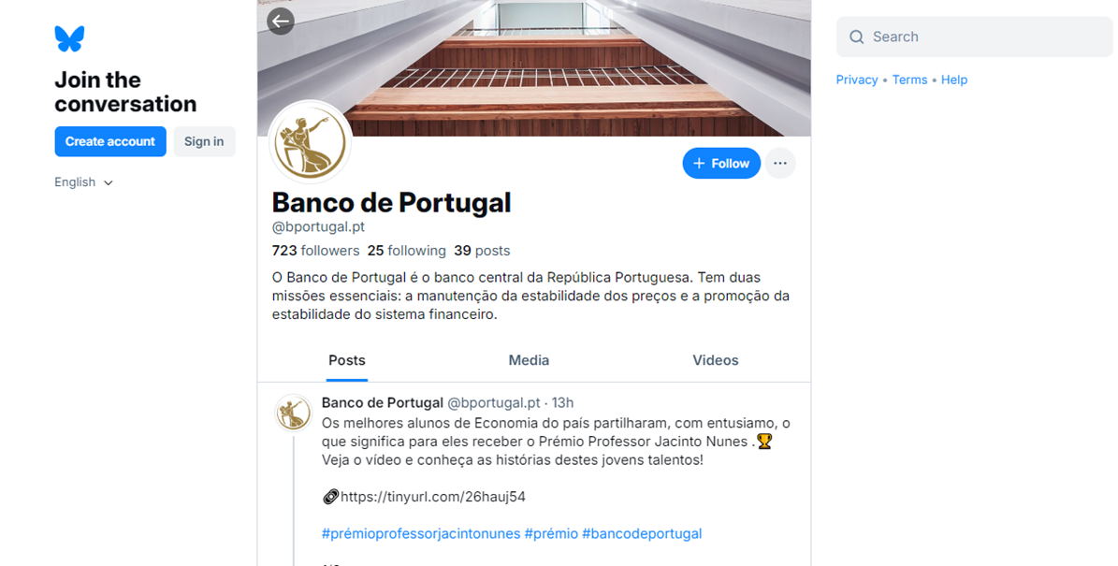Click into the Search field
Viewport: 1118px width, 566px height.
974,37
